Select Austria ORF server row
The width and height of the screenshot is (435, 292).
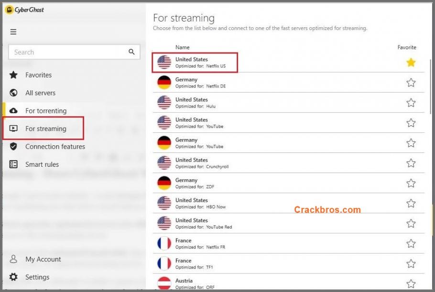point(289,282)
